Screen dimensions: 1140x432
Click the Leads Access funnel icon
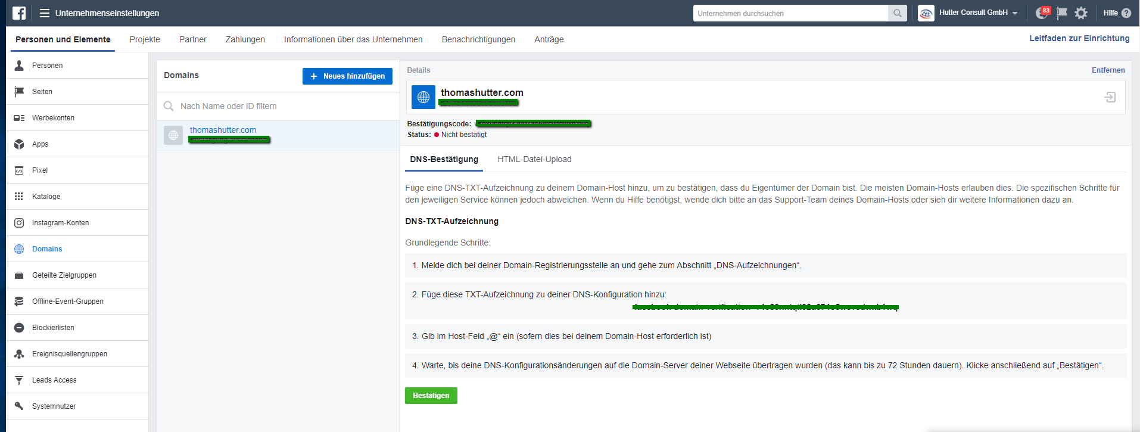click(19, 380)
